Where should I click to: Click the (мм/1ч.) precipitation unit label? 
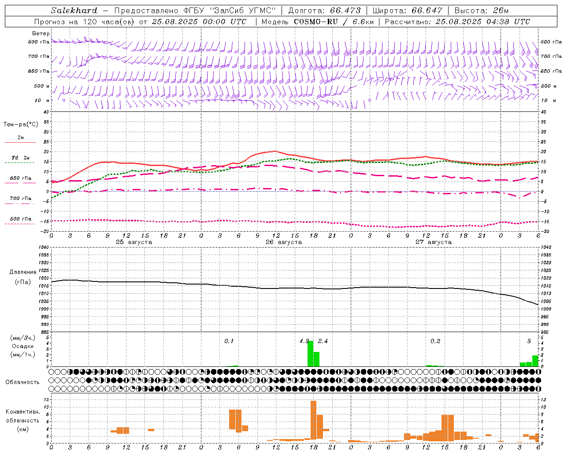point(23,355)
